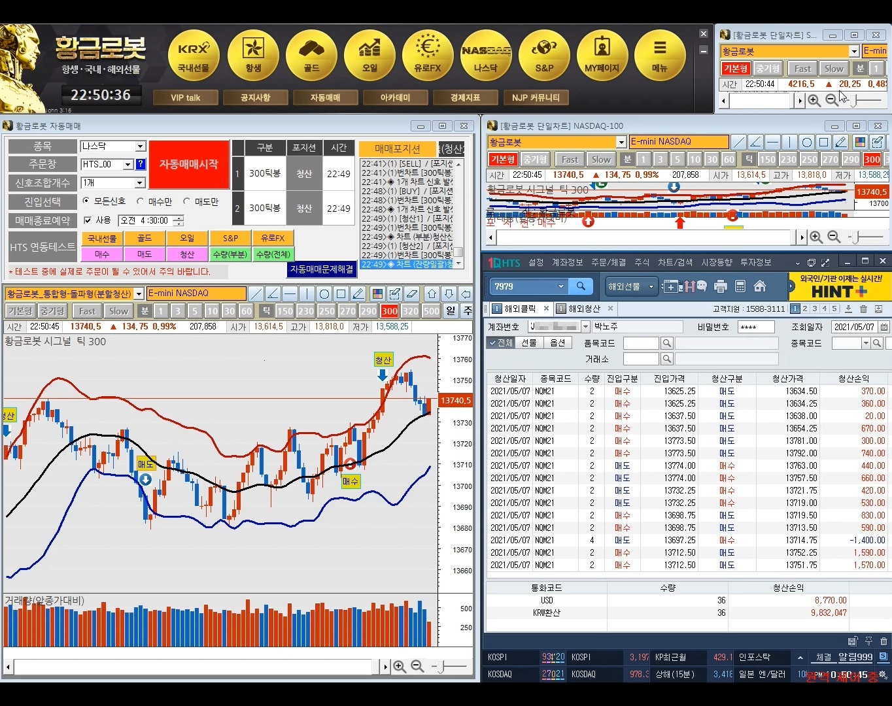Open the S&P circle button
The height and width of the screenshot is (706, 892).
[x=544, y=56]
